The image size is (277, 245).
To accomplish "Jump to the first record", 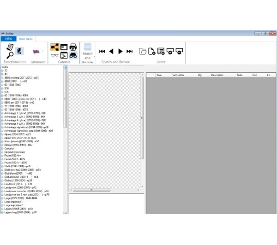I will (102, 51).
